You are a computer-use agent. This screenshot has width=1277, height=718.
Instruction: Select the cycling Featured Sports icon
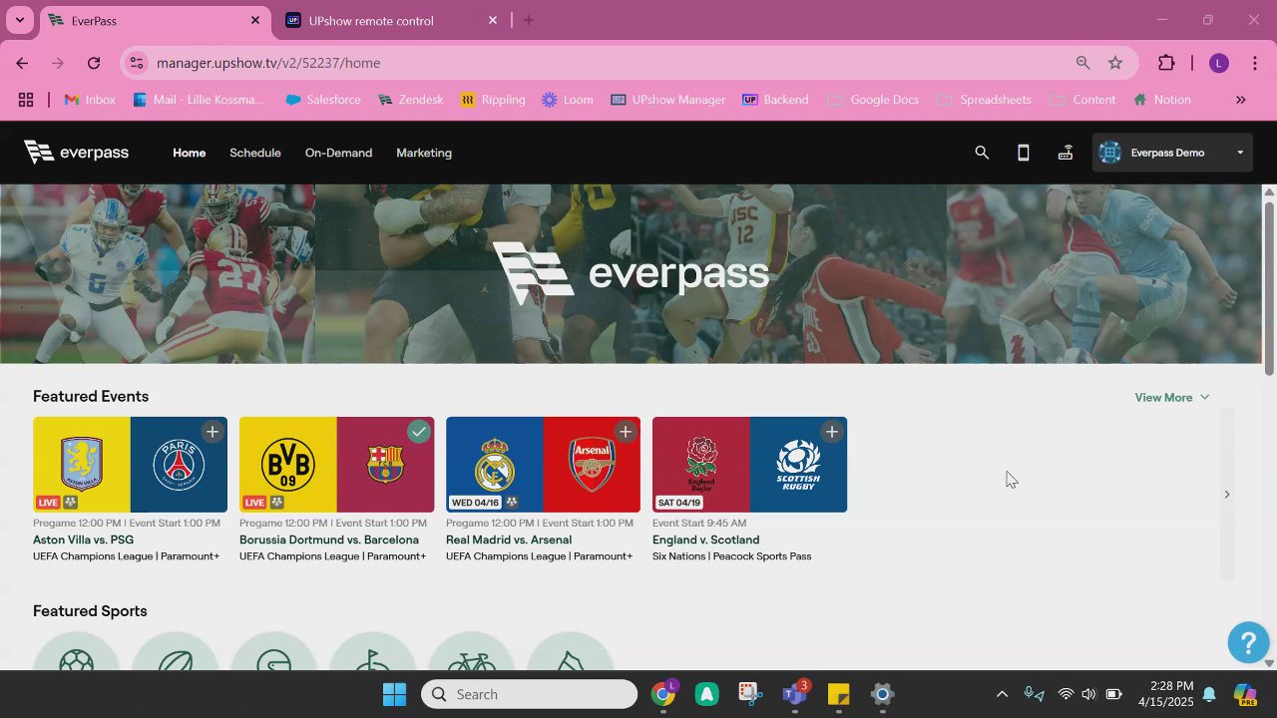(471, 652)
